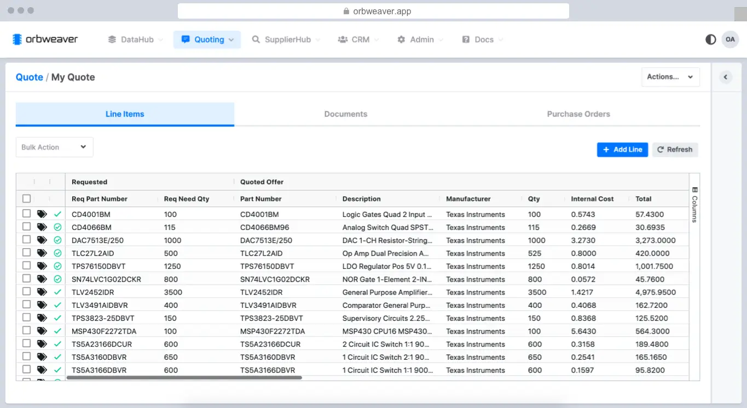Expand the CRM menu
Viewport: 747px width, 408px height.
[x=358, y=39]
